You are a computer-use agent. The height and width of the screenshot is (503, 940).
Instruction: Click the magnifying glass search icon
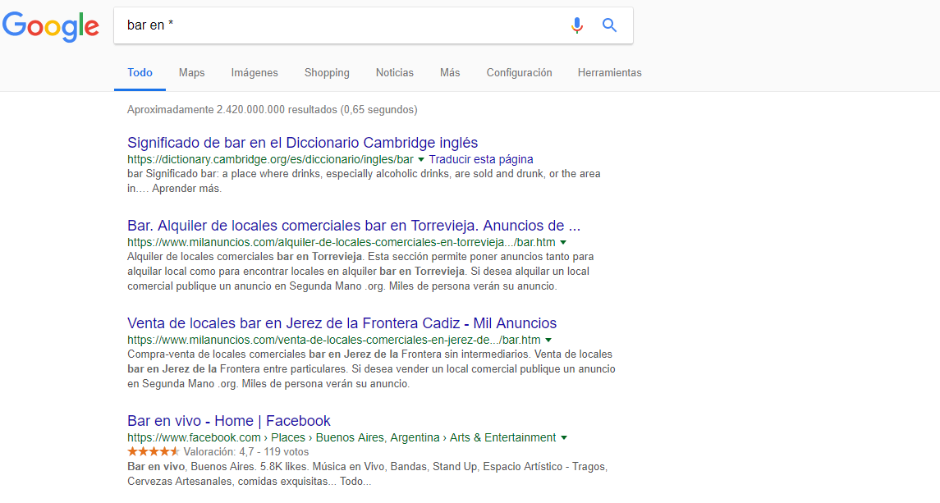point(609,25)
